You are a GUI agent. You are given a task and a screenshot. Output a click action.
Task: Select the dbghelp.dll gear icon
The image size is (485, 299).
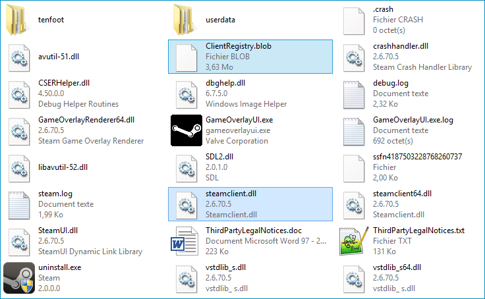click(186, 95)
